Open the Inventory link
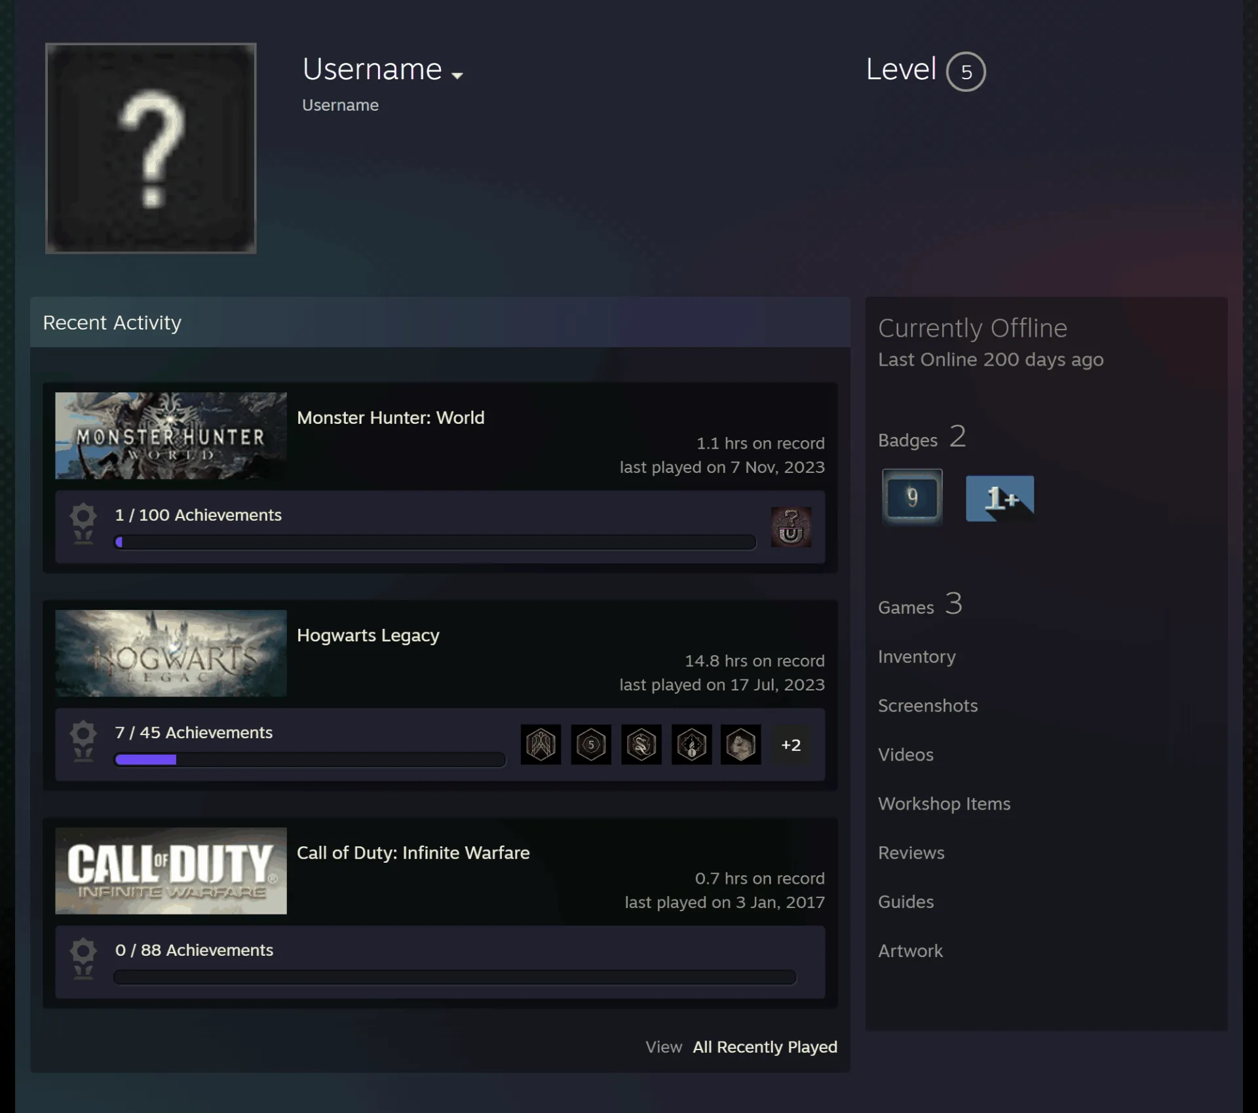Viewport: 1258px width, 1113px height. click(917, 656)
